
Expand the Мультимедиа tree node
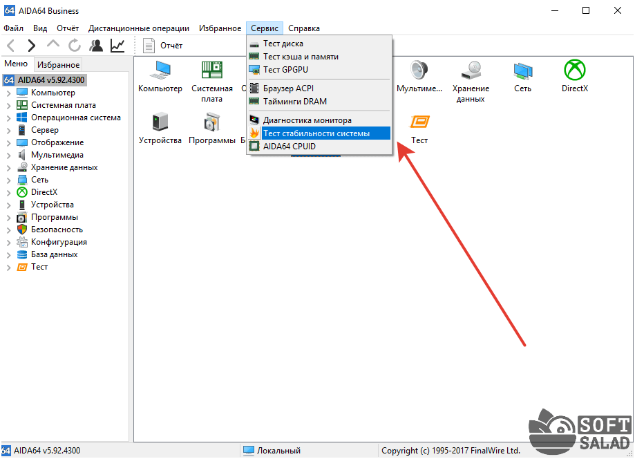[8, 156]
